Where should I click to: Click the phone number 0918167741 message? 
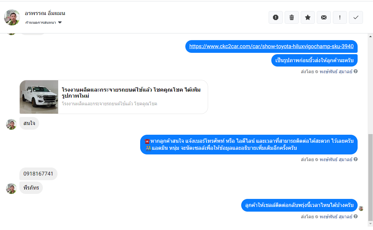38,174
